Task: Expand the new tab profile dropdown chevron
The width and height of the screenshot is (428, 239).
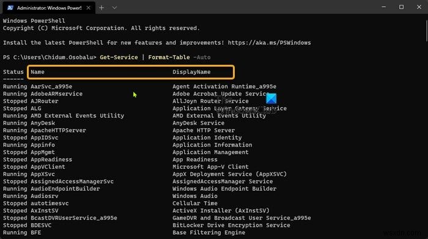Action: 114,7
